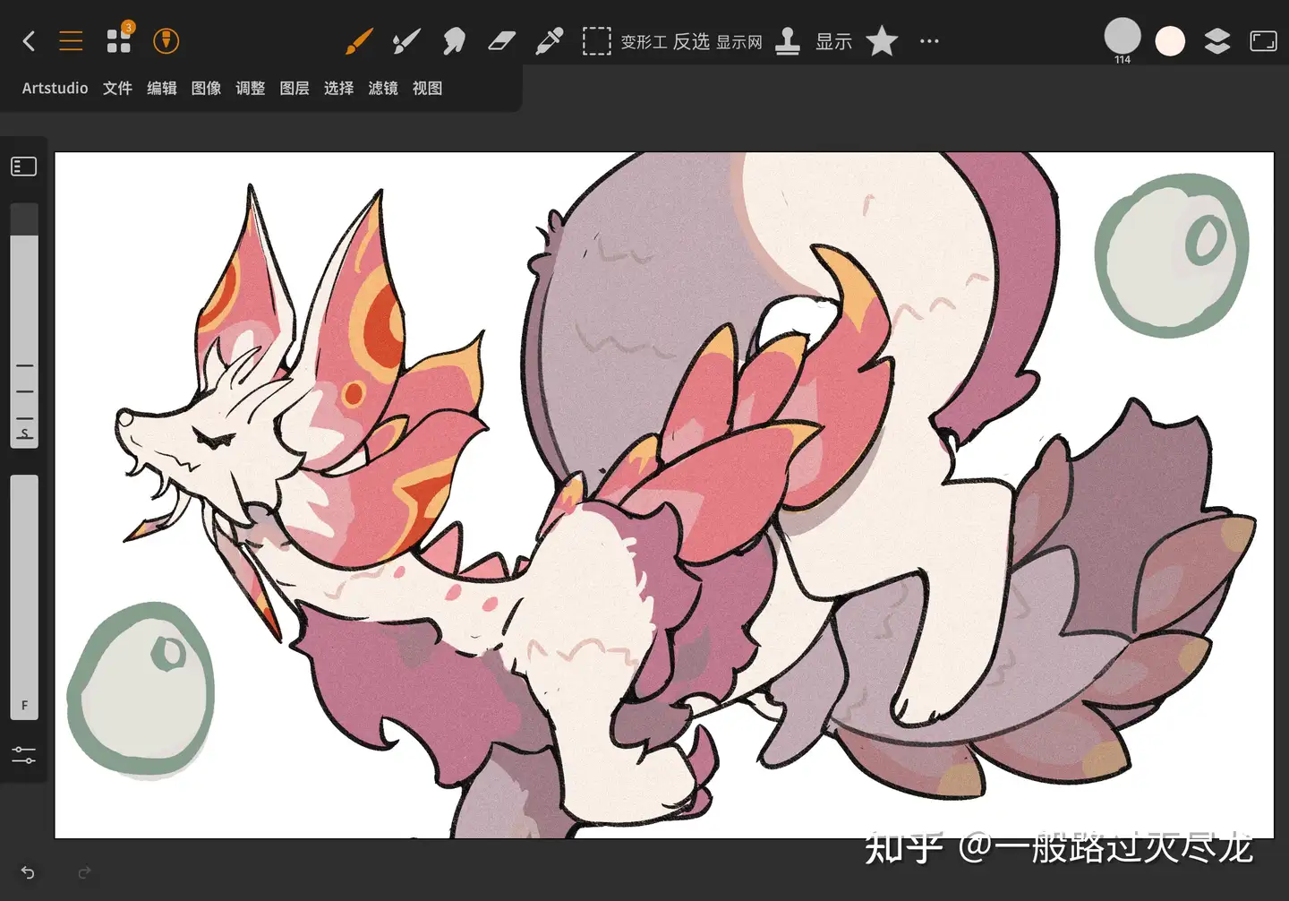Pick the Clone Stamp tool
This screenshot has width=1289, height=901.
click(x=788, y=41)
